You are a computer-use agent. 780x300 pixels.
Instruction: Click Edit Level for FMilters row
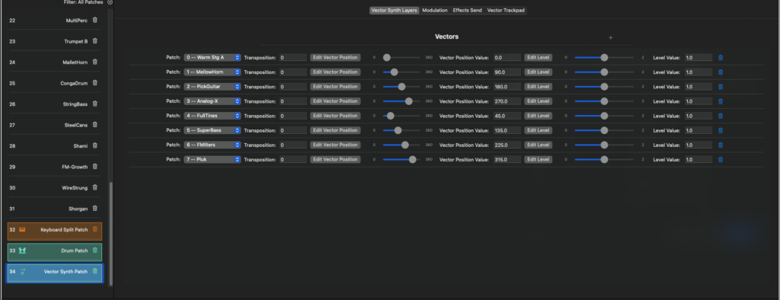coord(539,145)
